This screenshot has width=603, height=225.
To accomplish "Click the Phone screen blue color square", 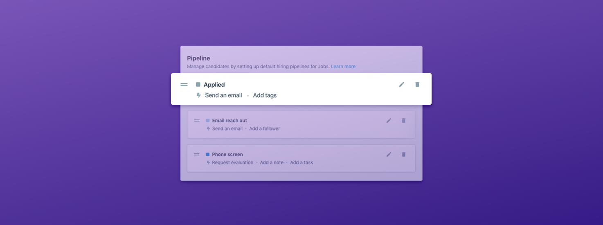I will (208, 154).
